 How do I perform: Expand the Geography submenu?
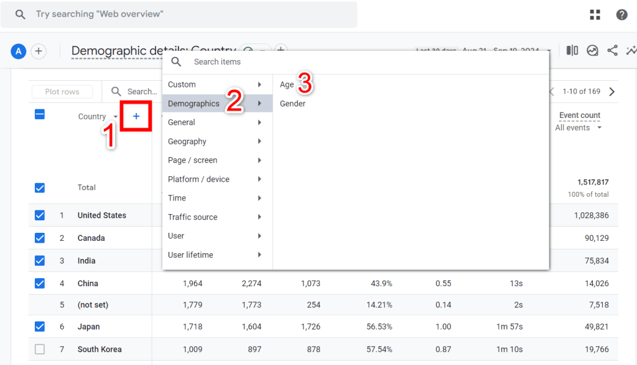pyautogui.click(x=215, y=142)
